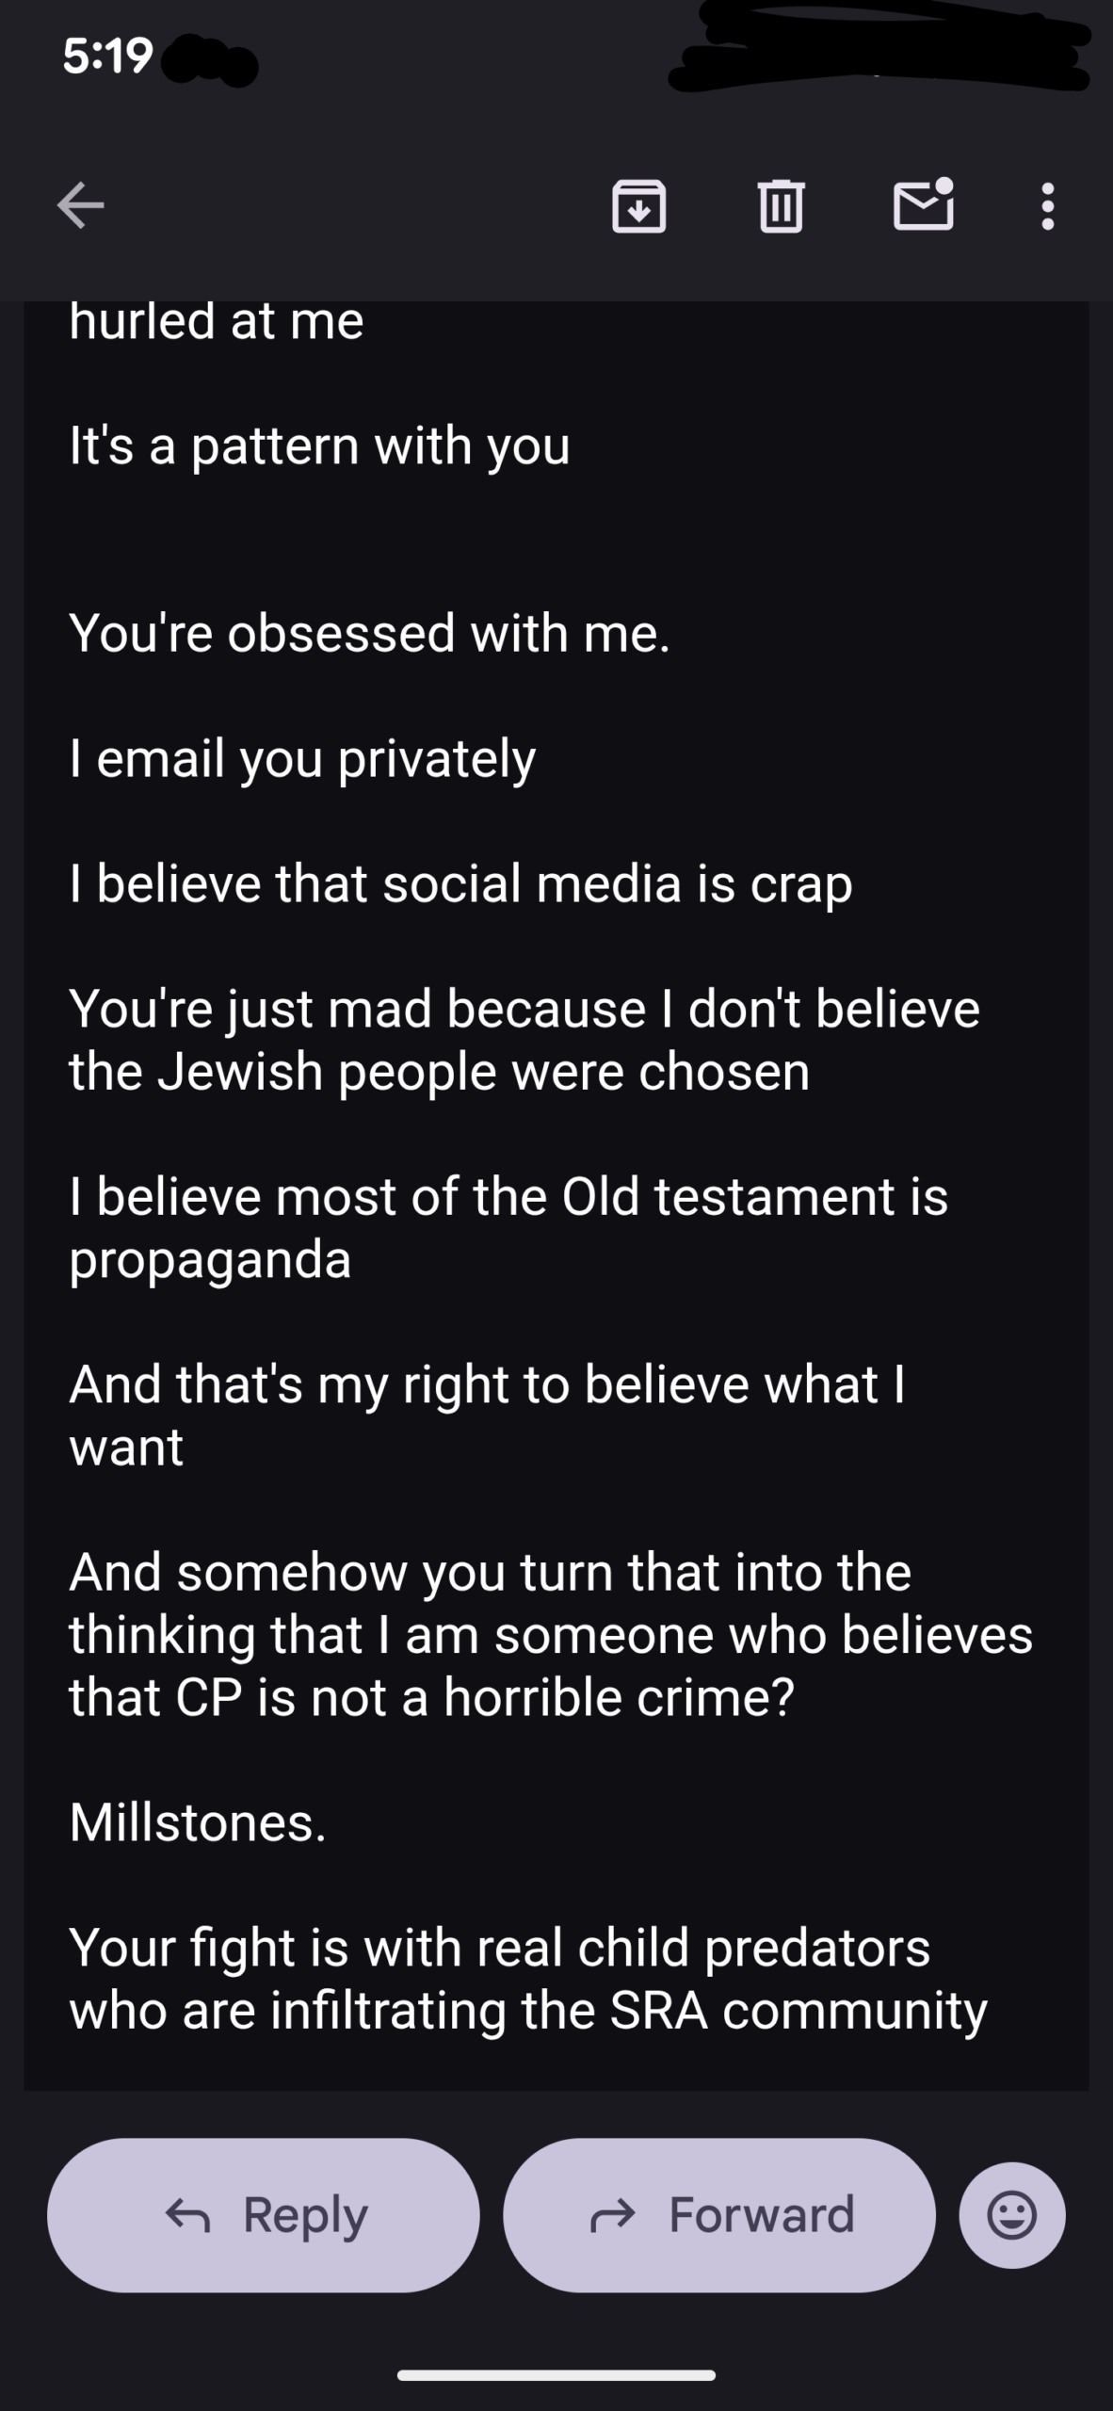The image size is (1113, 2411).
Task: Tap the text "You're obsessed with me."
Action: (x=369, y=633)
